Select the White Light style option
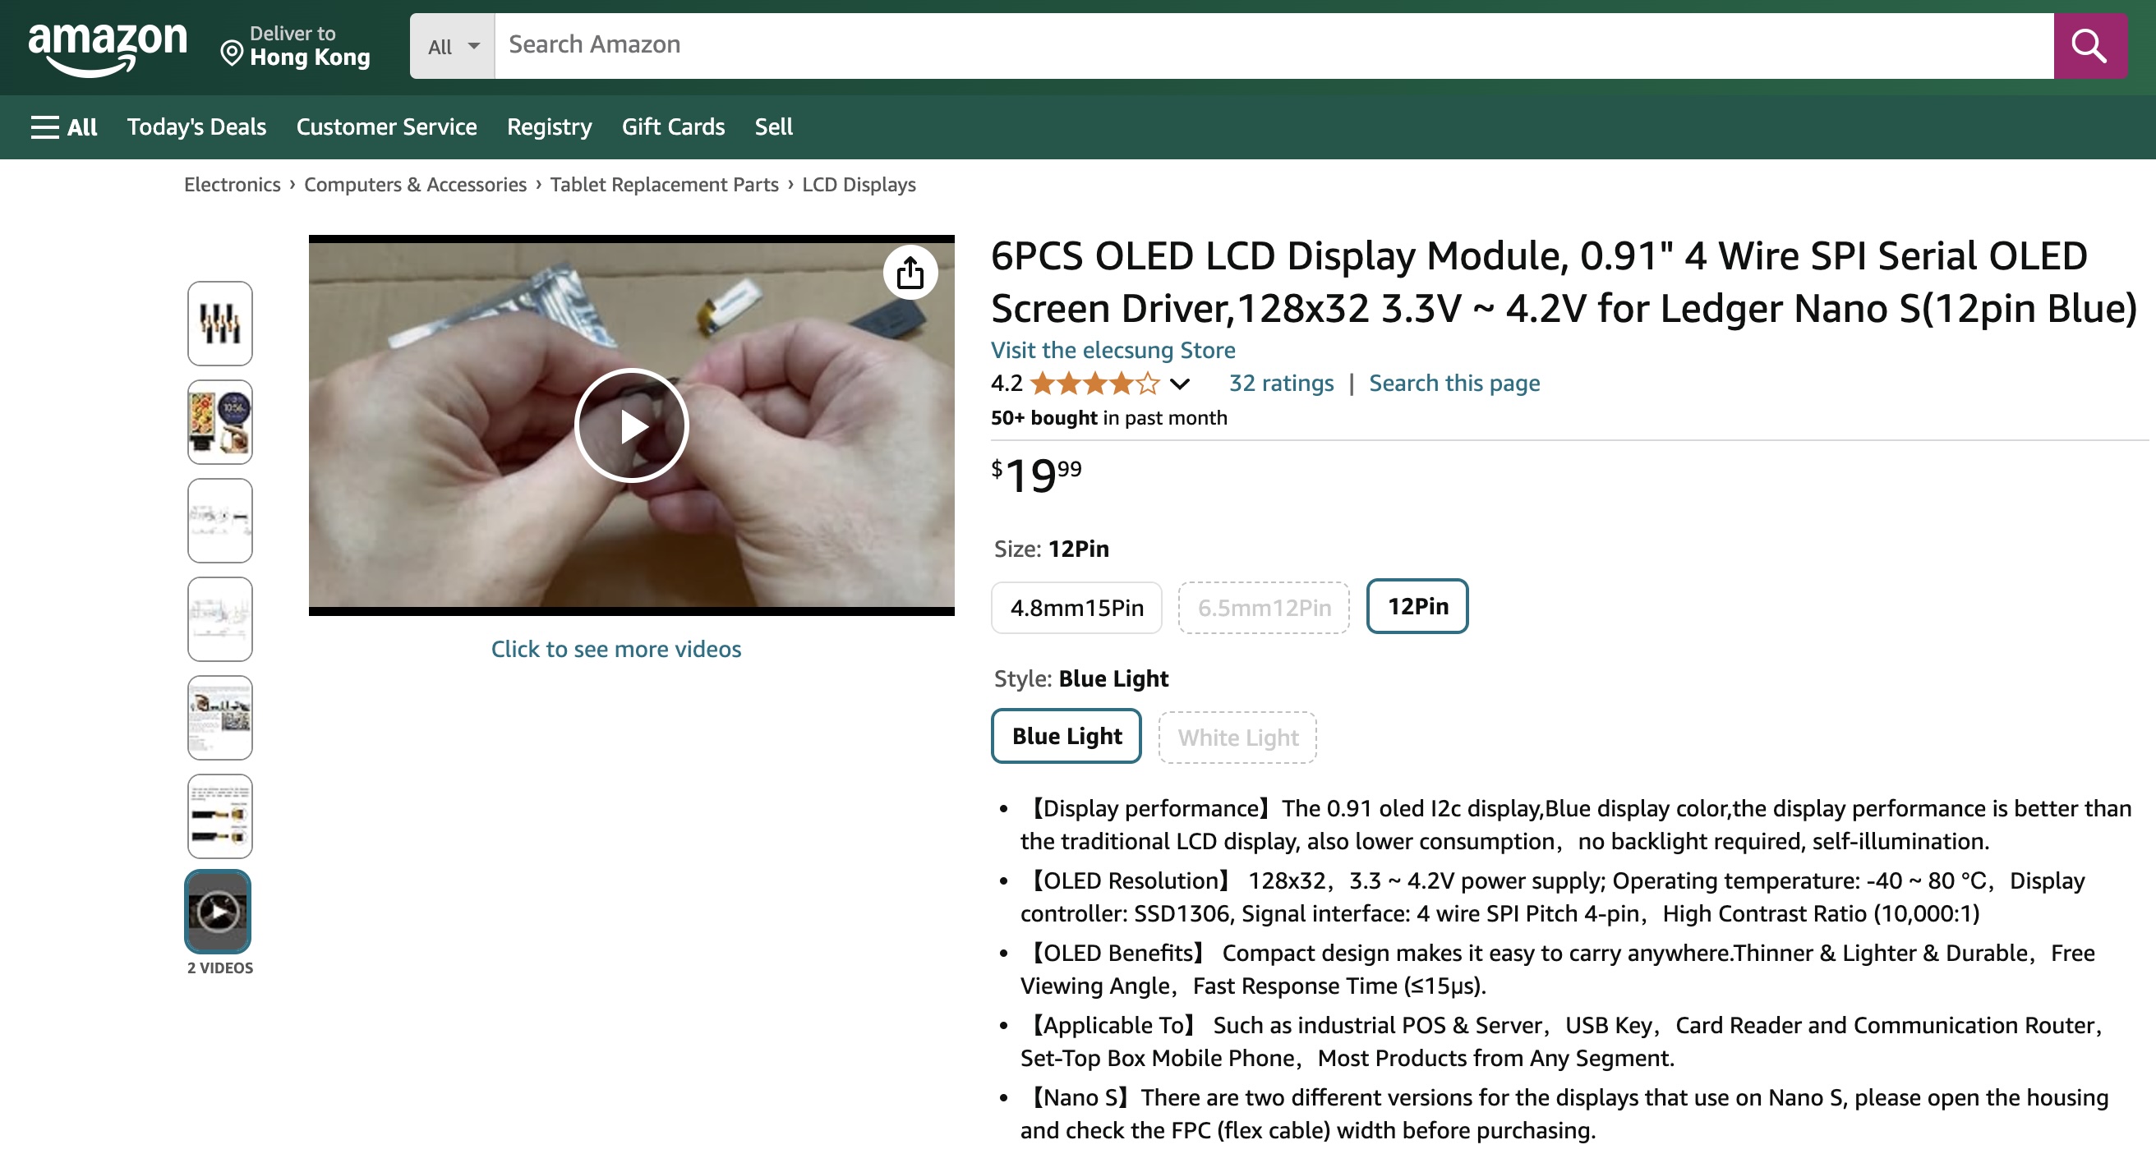Image resolution: width=2156 pixels, height=1163 pixels. 1237,738
